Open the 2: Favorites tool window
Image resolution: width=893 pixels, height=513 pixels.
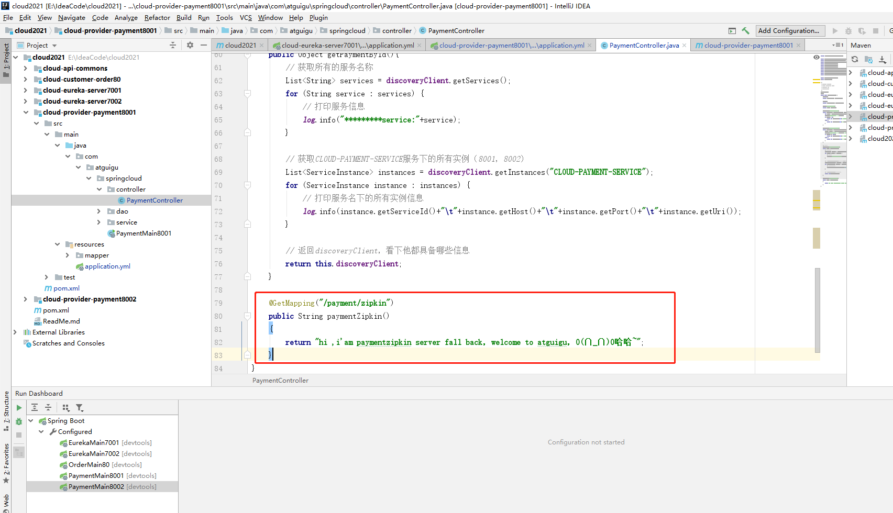(x=6, y=464)
